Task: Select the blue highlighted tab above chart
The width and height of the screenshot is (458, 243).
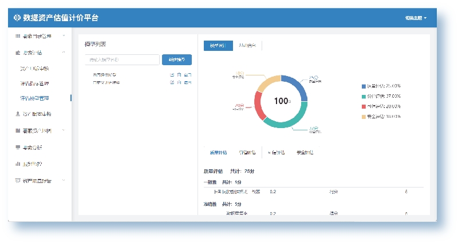Action: 218,46
